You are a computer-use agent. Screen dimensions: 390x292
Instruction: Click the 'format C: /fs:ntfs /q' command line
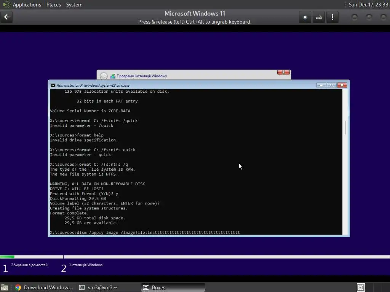89,164
